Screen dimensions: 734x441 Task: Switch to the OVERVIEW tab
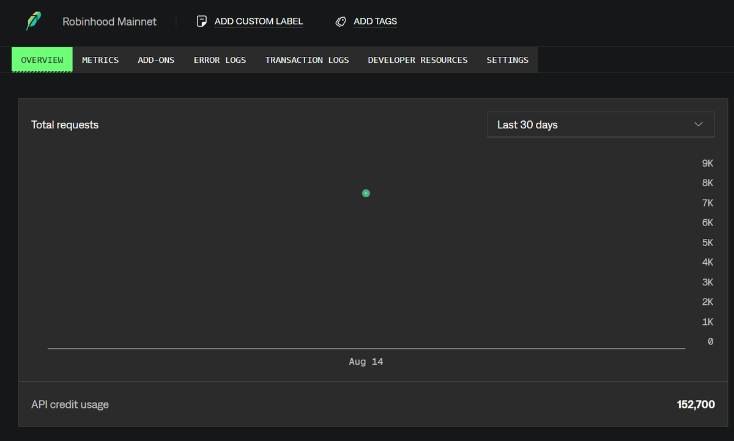(x=42, y=60)
